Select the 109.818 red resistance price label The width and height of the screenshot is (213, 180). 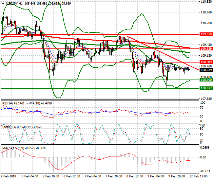tap(206, 34)
